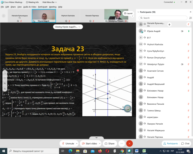Collapse the Participants (18) header chevron

pos(138,12)
